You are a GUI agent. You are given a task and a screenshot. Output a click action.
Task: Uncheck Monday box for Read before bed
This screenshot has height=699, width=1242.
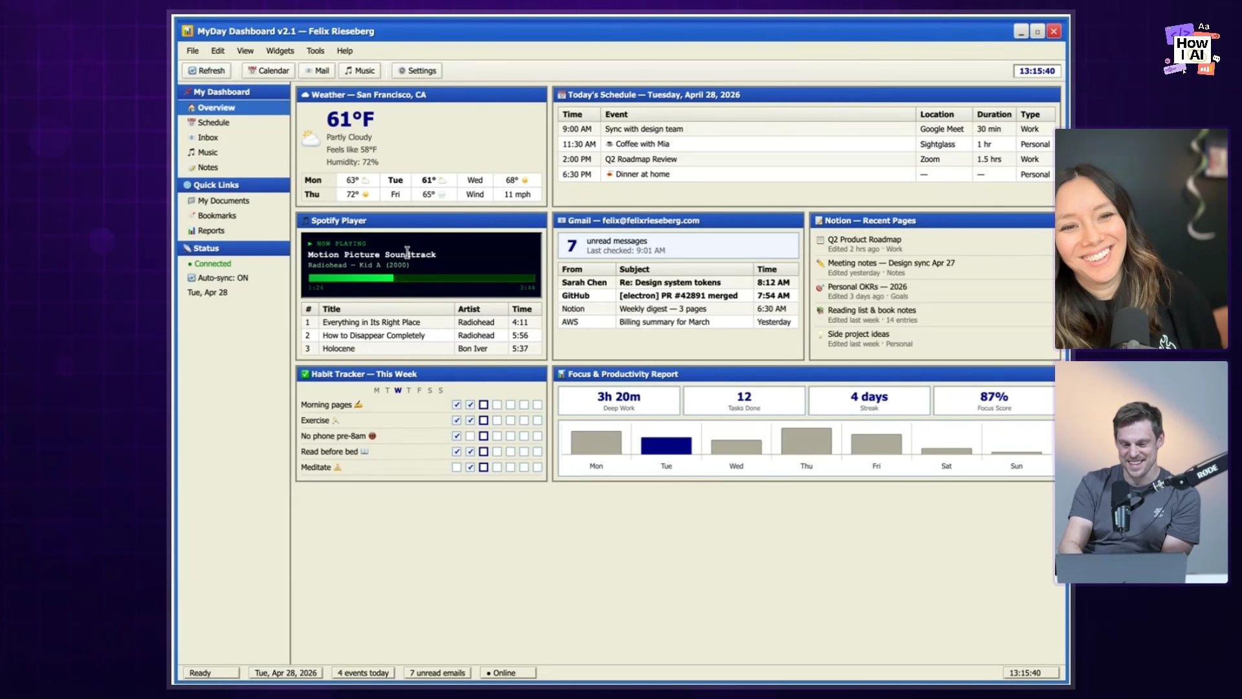coord(457,452)
